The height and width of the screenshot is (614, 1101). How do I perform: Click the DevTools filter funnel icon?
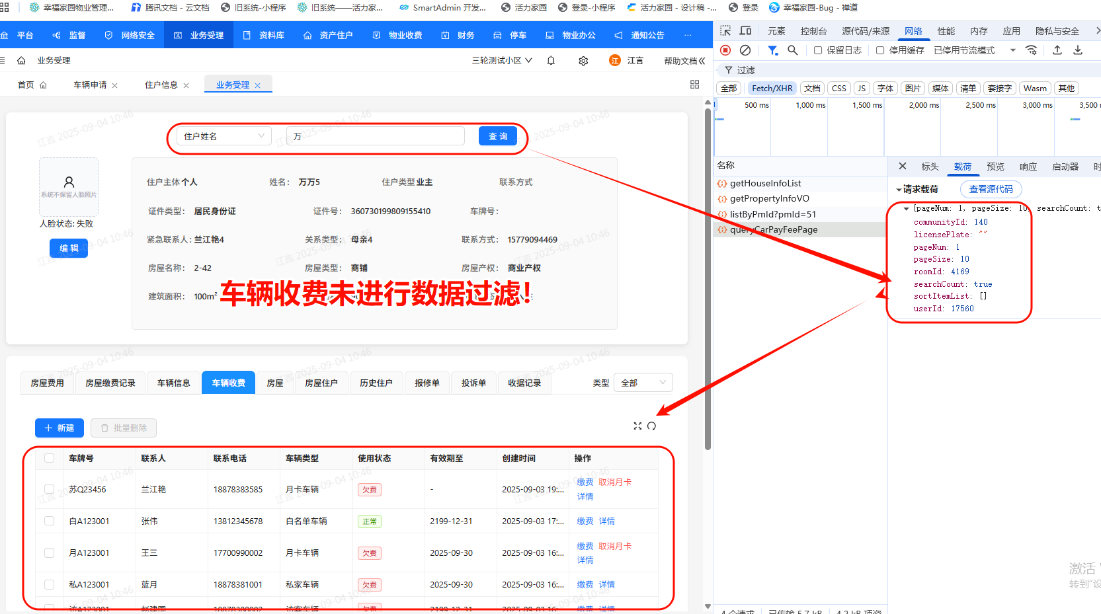[772, 50]
